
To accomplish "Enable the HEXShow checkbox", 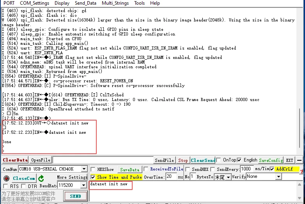I will pyautogui.click(x=93, y=169).
